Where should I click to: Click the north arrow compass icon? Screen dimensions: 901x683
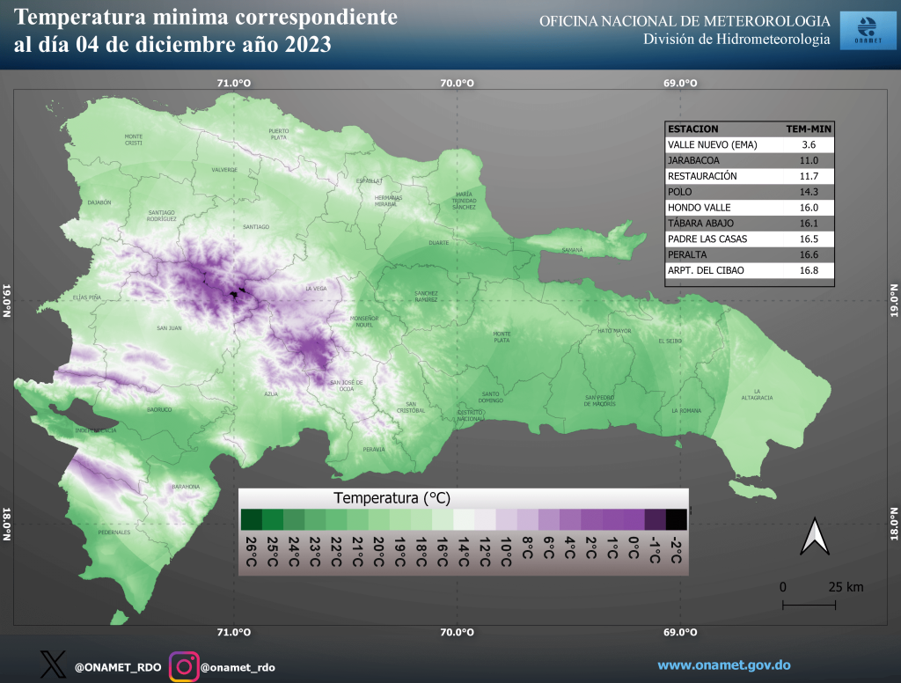[814, 538]
